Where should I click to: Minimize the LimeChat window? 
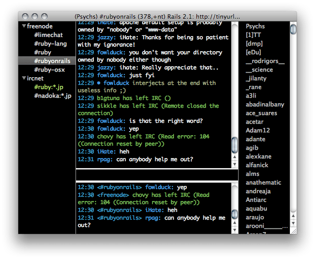pyautogui.click(x=35, y=16)
